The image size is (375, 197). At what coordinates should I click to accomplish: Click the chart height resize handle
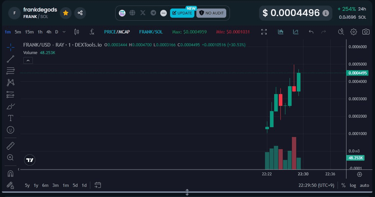click(187, 192)
